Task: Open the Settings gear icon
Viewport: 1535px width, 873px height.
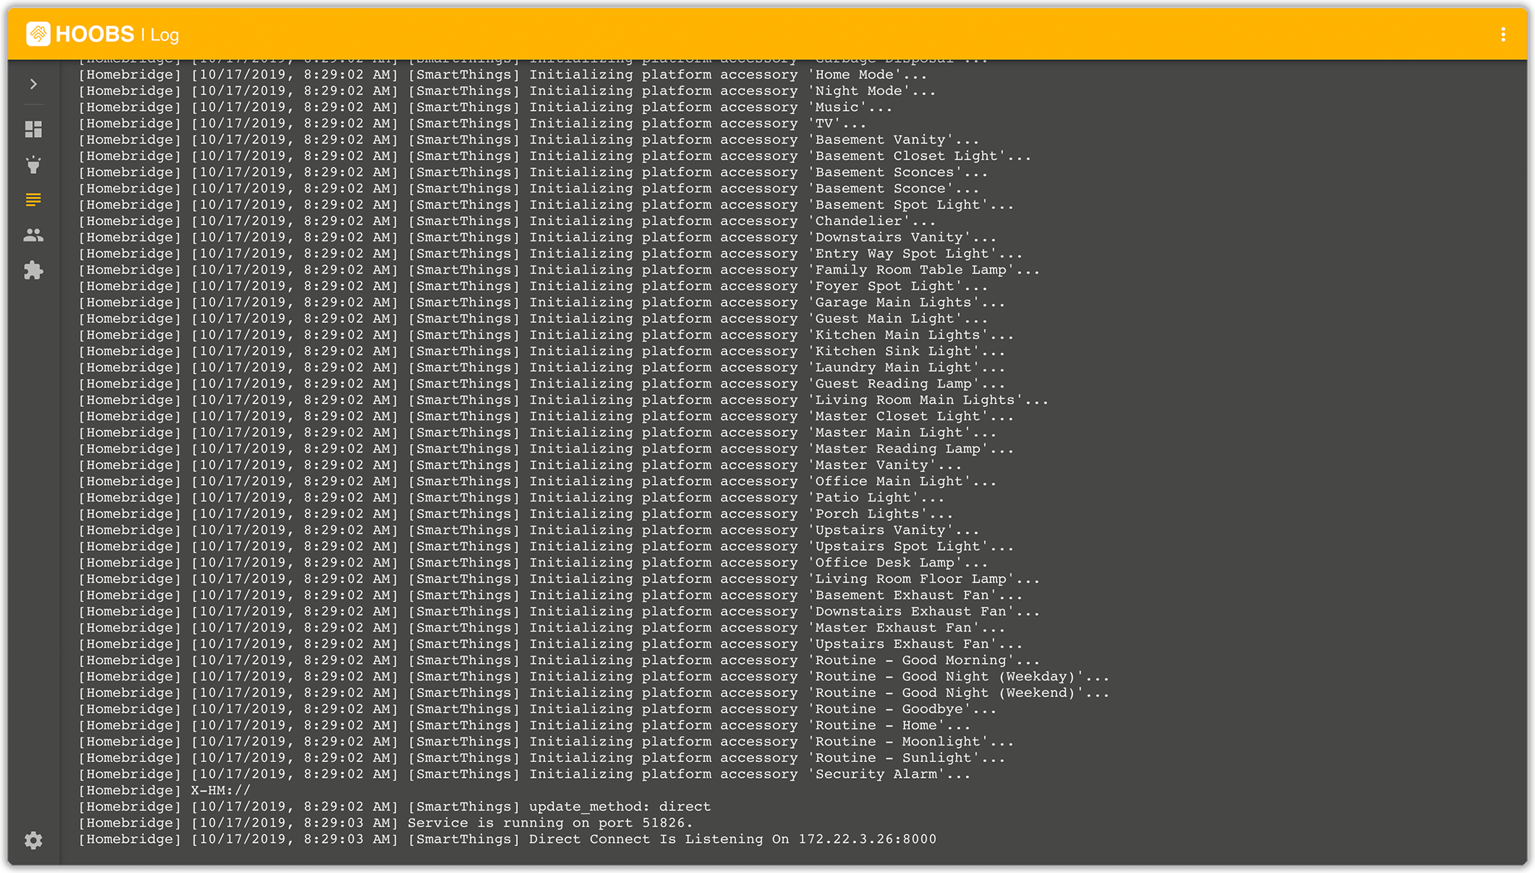Action: pyautogui.click(x=33, y=840)
